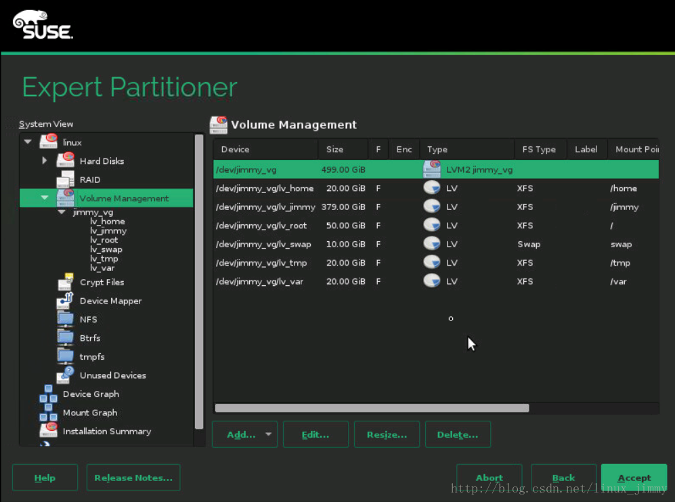Select lv_swap in the tree

pos(106,249)
